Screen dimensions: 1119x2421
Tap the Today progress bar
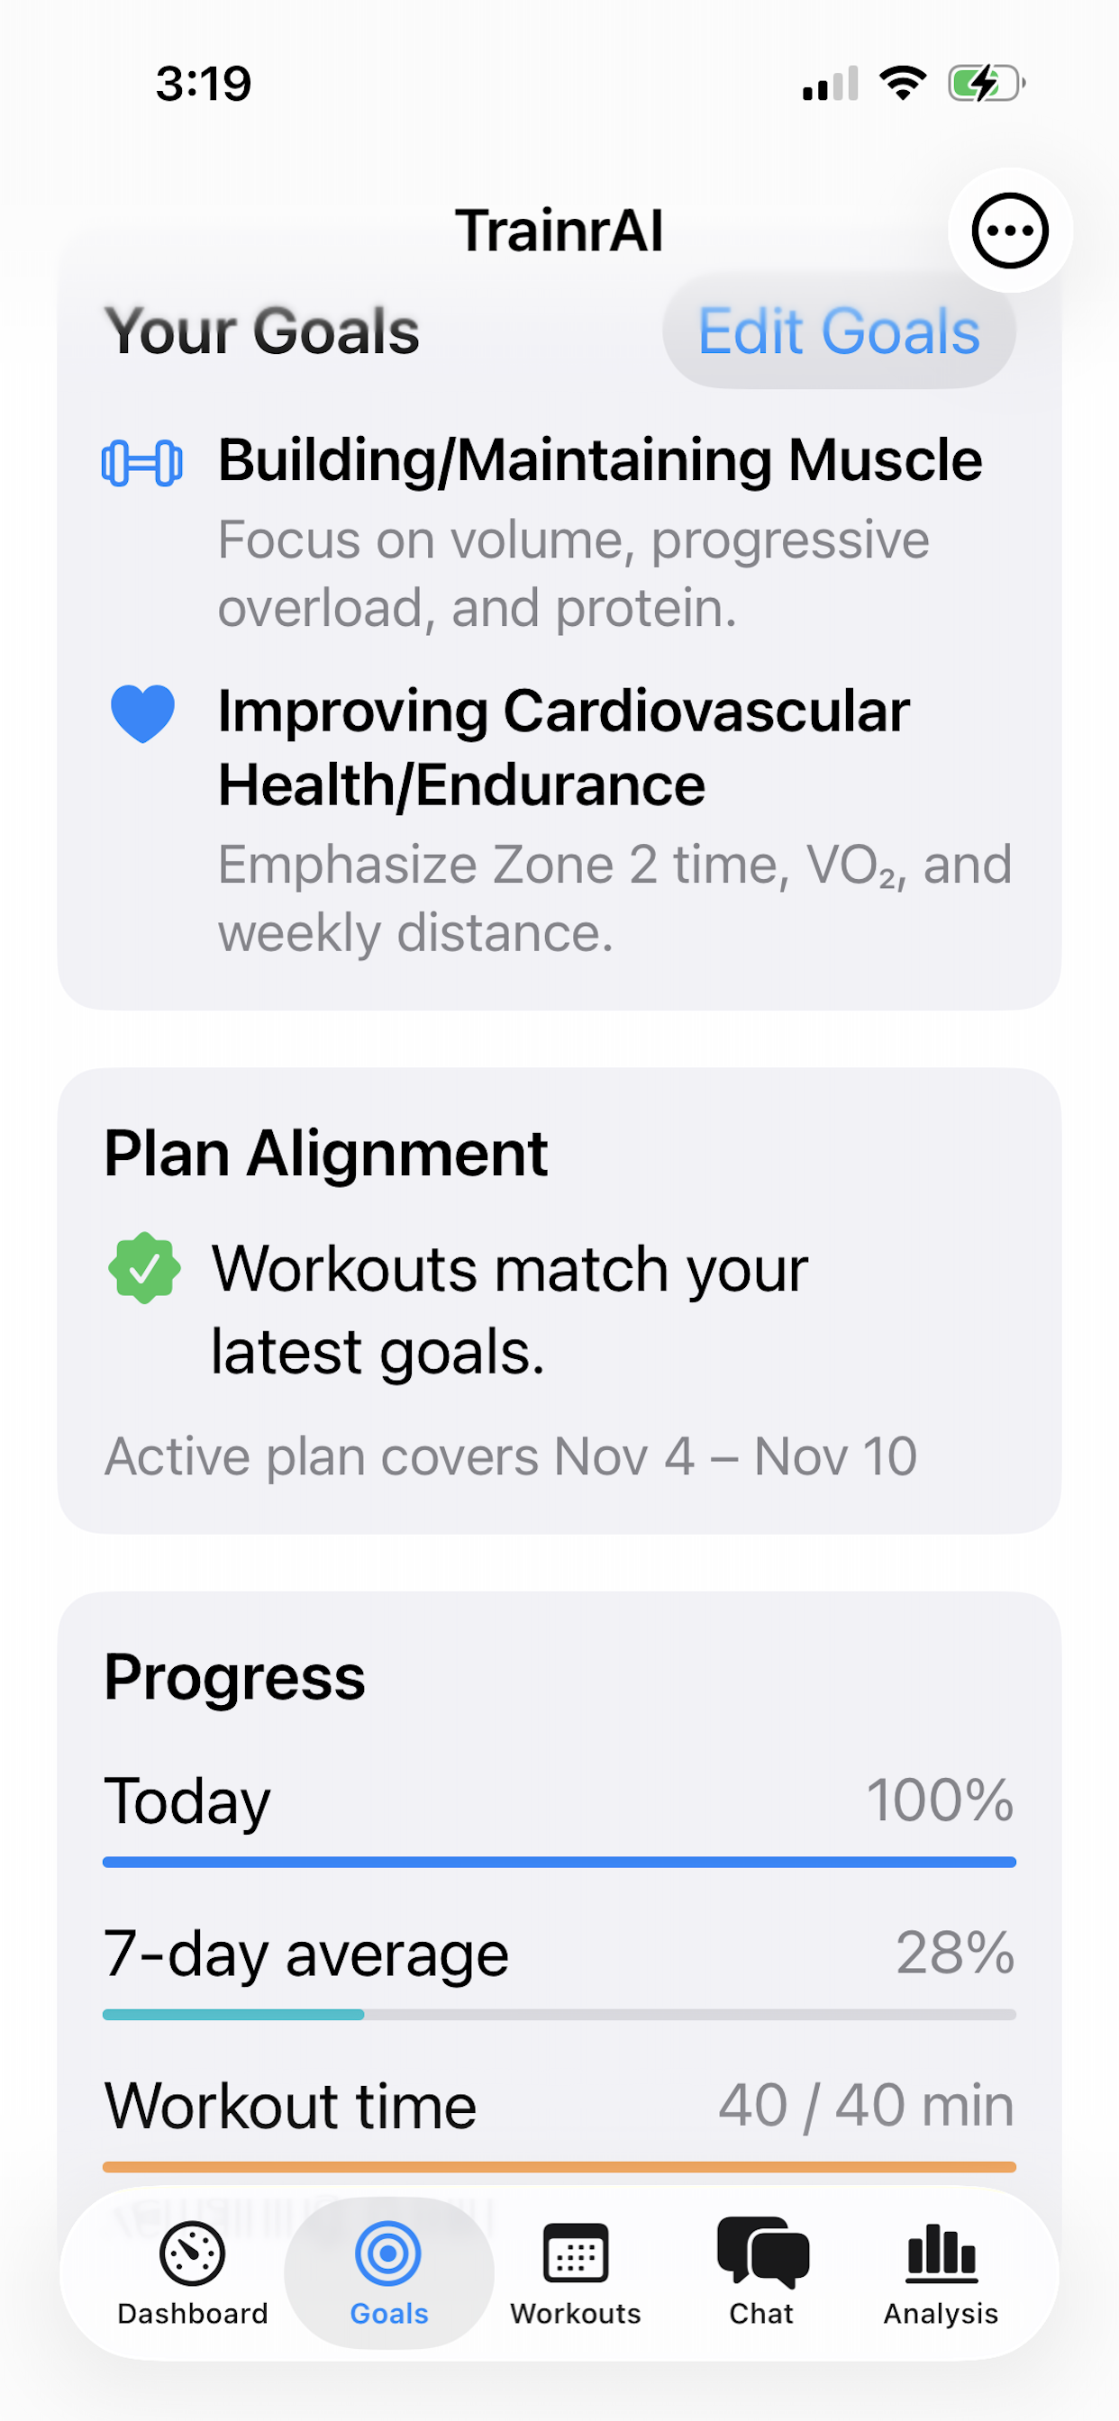[559, 1862]
